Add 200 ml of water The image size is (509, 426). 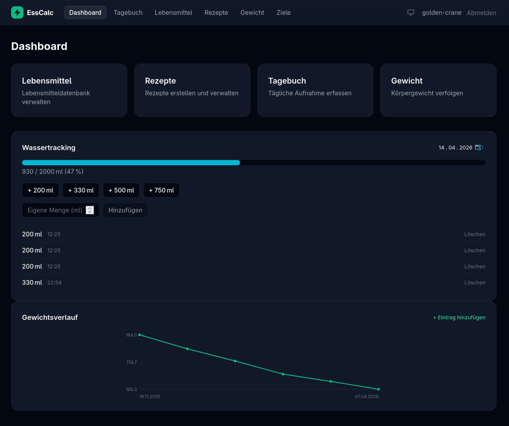[40, 190]
